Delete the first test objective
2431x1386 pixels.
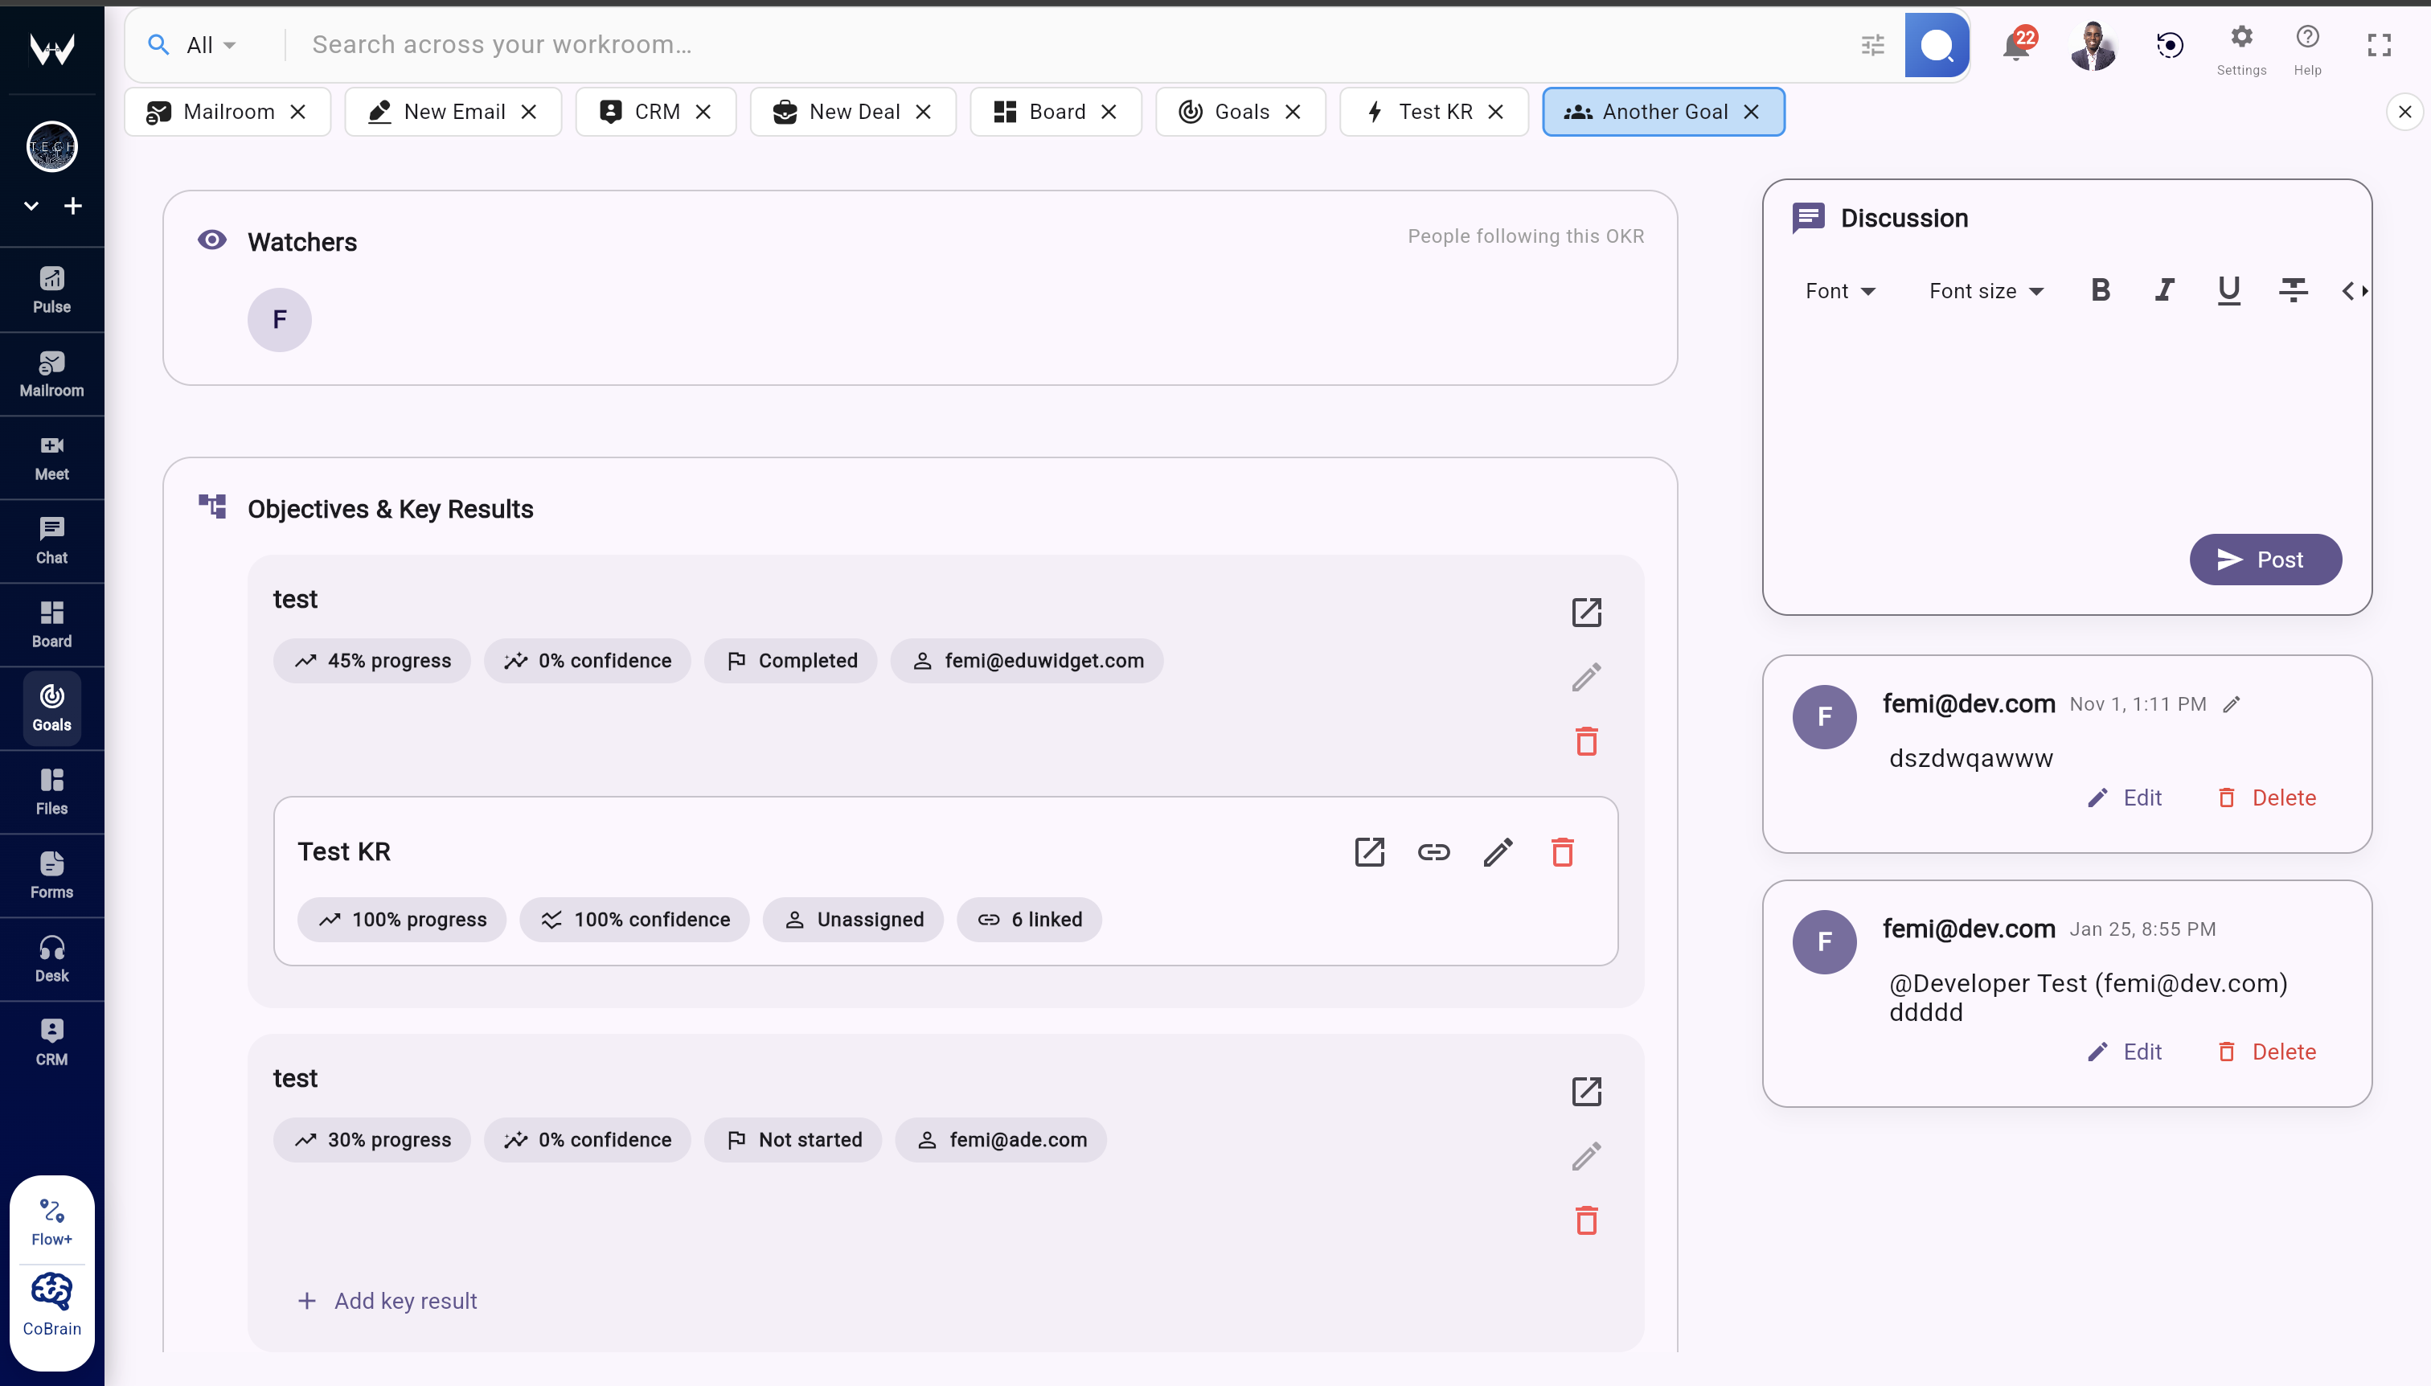tap(1586, 740)
